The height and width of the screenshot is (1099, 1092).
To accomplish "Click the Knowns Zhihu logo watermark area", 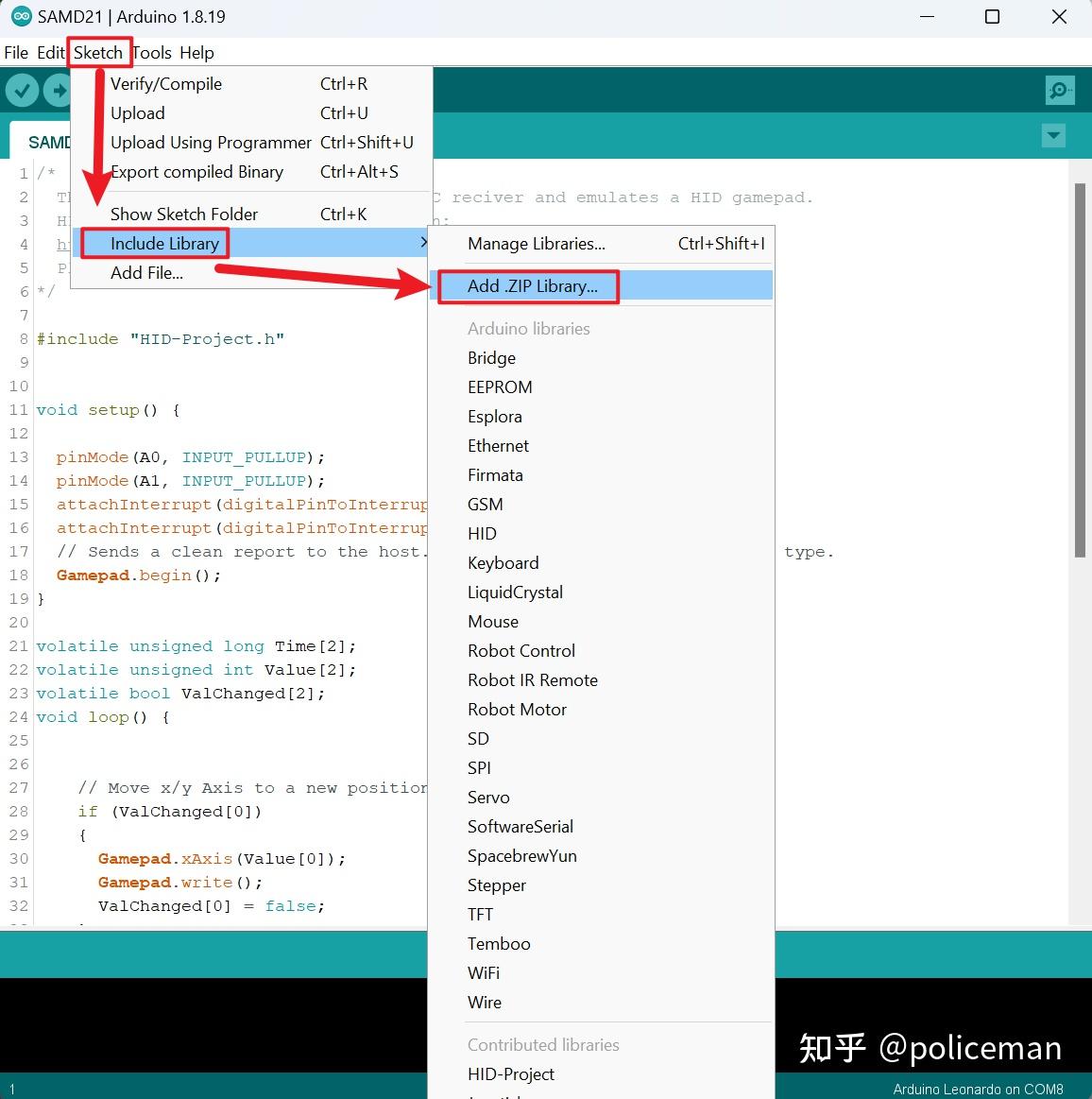I will [x=930, y=1048].
